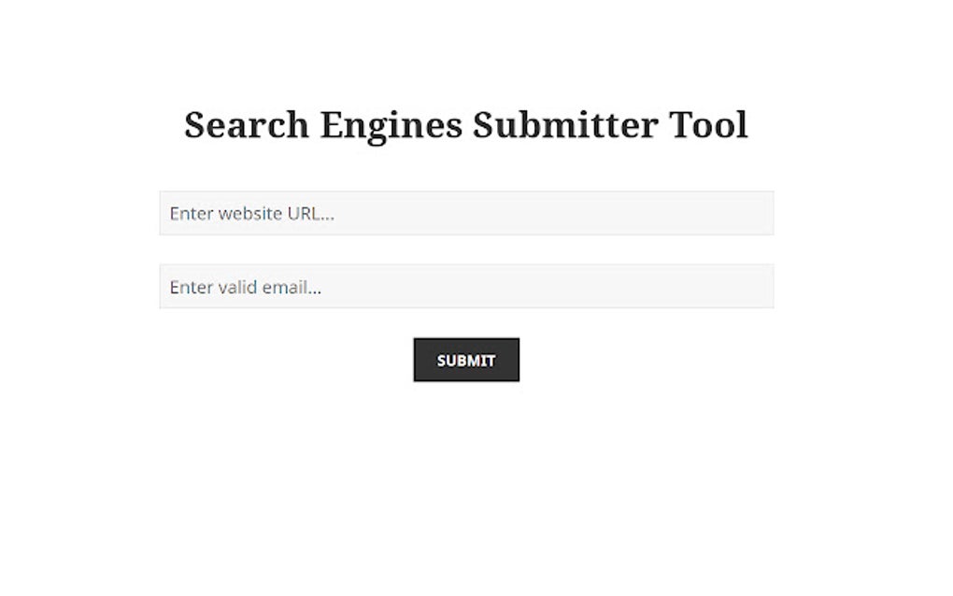Click the input above the Submit button

pyautogui.click(x=467, y=287)
